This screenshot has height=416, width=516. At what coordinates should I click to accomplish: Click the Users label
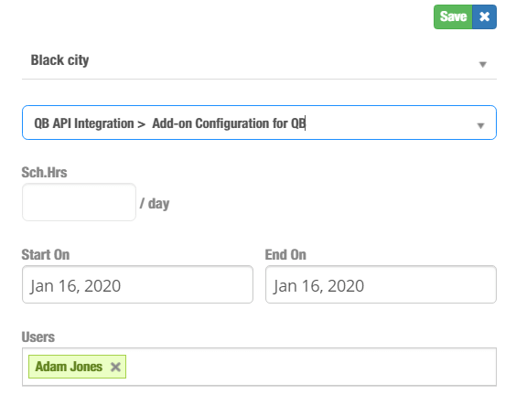point(38,337)
